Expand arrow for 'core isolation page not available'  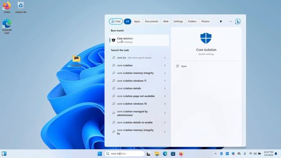pyautogui.click(x=165, y=96)
